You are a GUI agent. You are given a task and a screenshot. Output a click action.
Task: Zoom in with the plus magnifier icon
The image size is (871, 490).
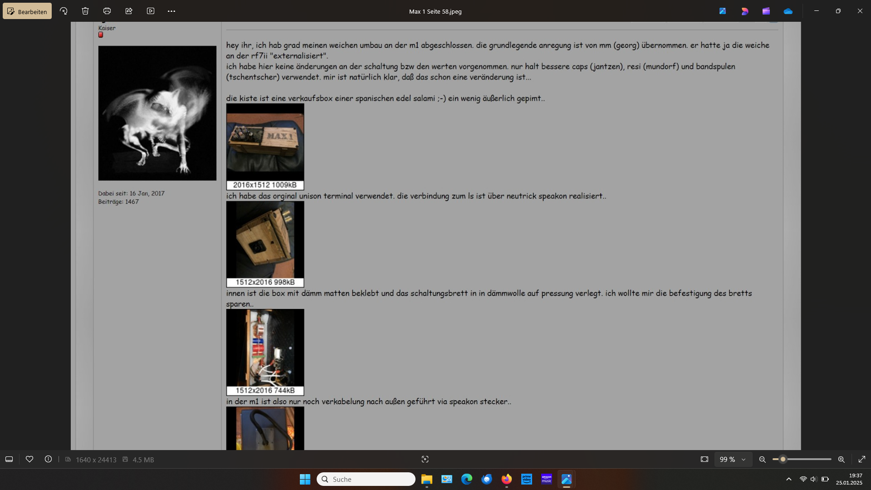[x=842, y=460]
